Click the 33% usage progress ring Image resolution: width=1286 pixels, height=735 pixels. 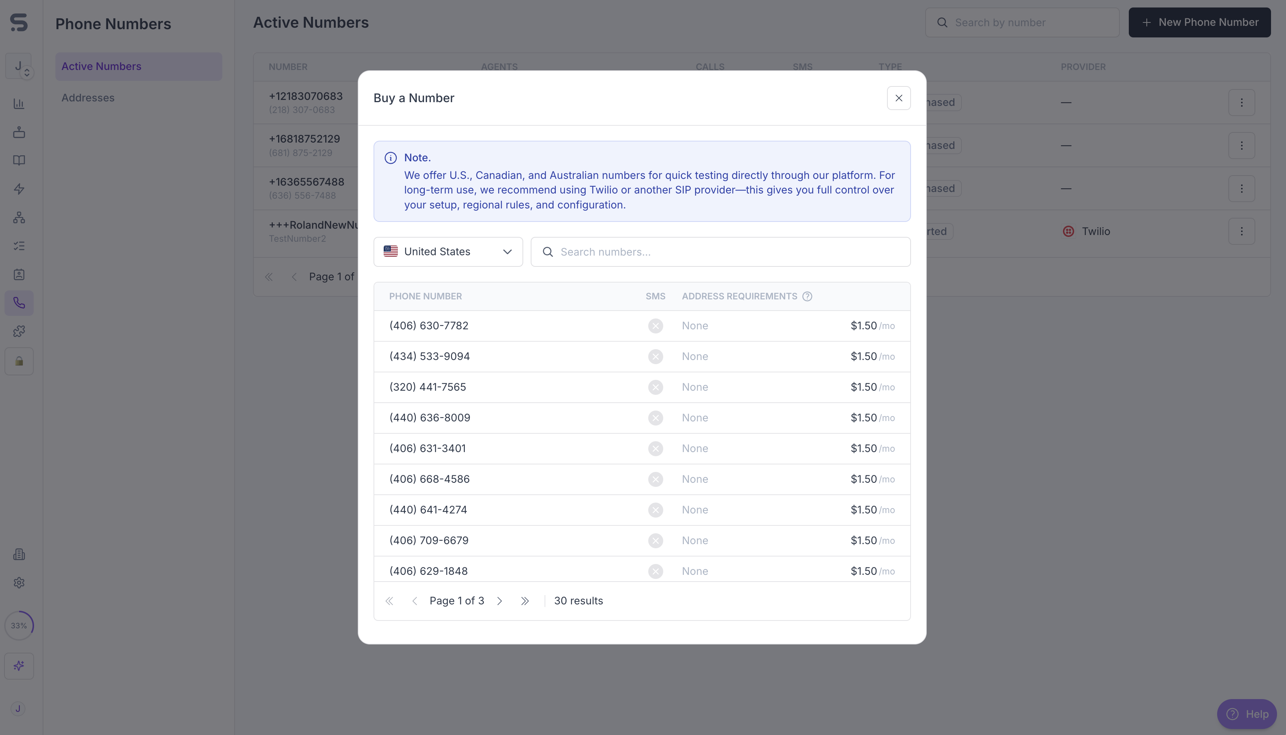tap(19, 625)
